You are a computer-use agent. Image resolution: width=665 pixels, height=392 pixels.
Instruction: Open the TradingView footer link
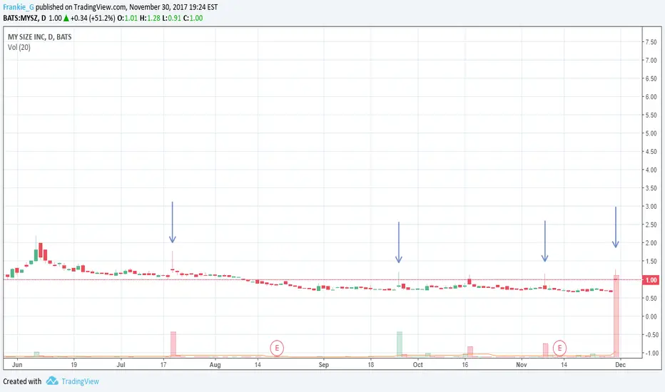pyautogui.click(x=80, y=381)
